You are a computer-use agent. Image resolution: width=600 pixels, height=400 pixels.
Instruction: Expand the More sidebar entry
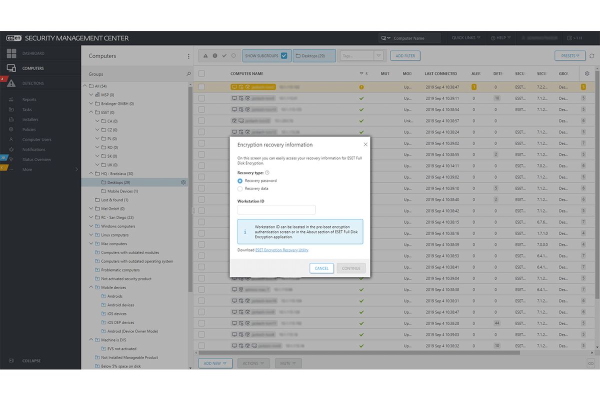click(27, 169)
